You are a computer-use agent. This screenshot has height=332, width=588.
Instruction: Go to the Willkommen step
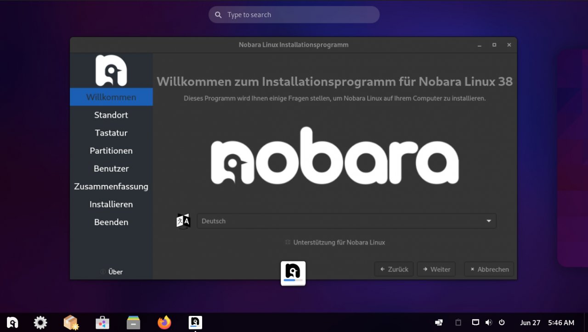[x=111, y=97]
